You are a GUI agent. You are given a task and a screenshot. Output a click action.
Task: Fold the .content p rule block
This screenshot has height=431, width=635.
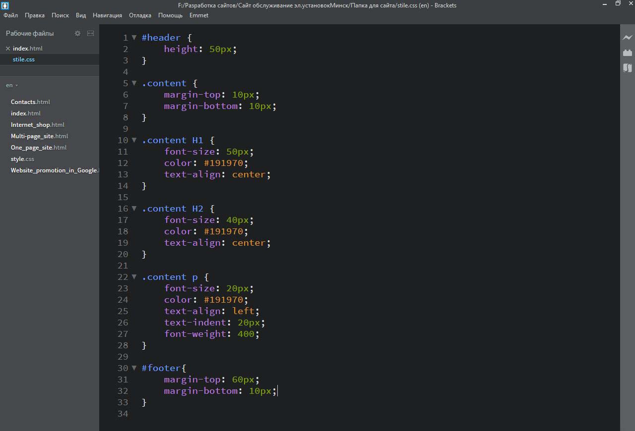pos(134,277)
